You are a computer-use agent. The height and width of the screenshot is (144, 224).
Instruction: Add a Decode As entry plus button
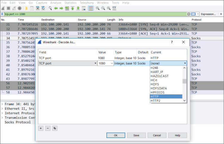[41, 128]
